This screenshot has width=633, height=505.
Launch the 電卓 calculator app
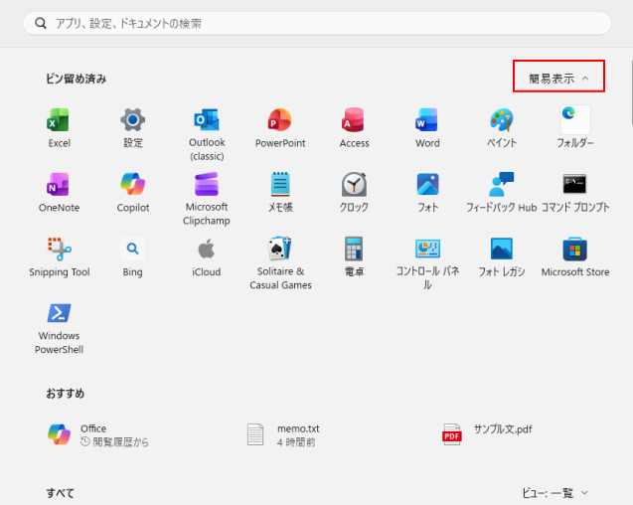pos(354,256)
